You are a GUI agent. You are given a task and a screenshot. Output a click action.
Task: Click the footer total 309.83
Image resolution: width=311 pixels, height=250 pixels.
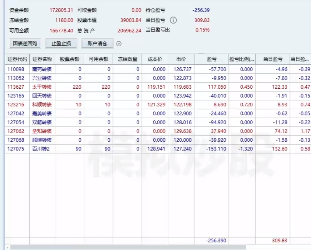280,241
